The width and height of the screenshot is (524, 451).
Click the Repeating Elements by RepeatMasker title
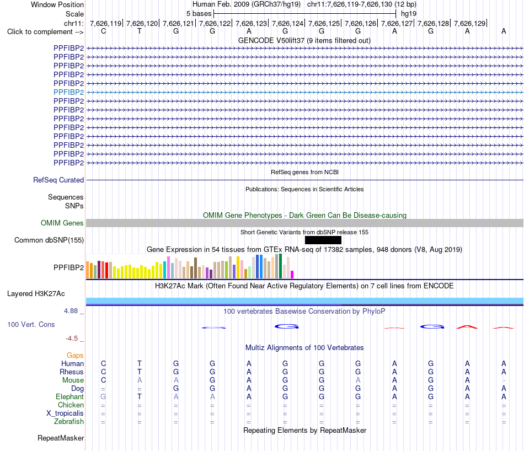tap(304, 430)
